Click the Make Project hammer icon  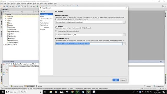coord(37,6)
